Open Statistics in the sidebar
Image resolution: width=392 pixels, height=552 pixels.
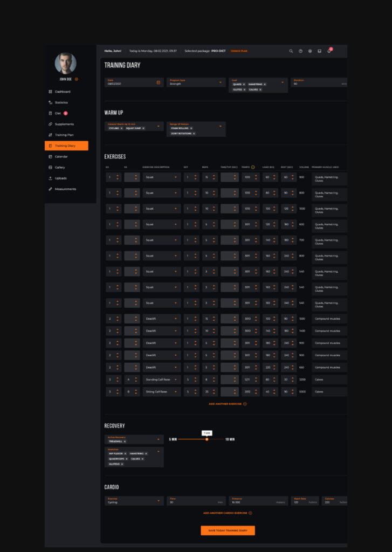click(x=61, y=102)
